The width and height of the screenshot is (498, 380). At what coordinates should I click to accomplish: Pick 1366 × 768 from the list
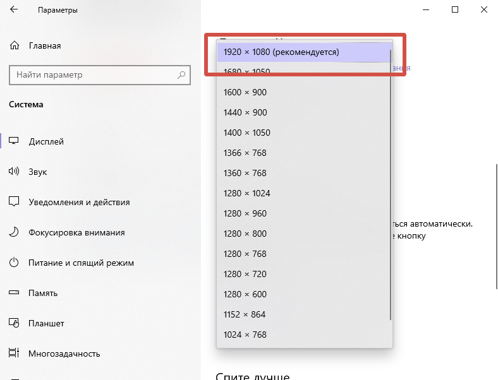[245, 153]
